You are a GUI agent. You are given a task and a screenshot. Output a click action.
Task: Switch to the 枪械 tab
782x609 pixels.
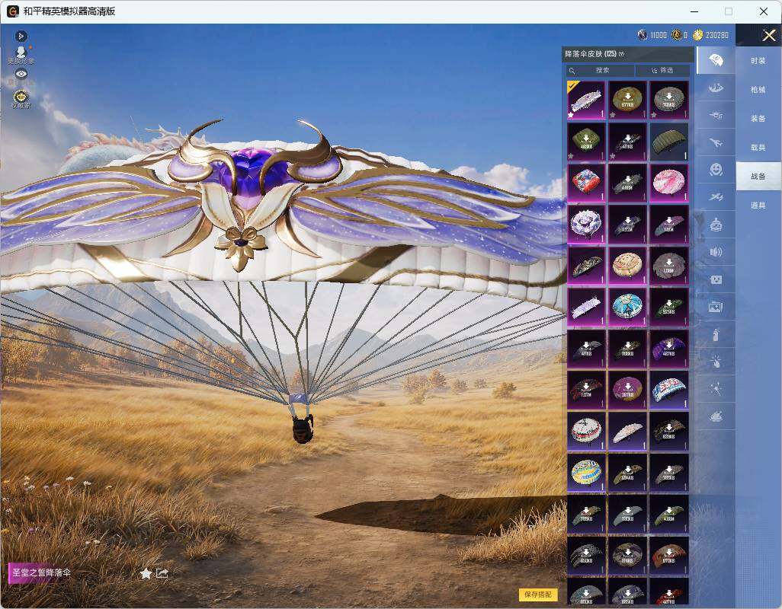758,90
